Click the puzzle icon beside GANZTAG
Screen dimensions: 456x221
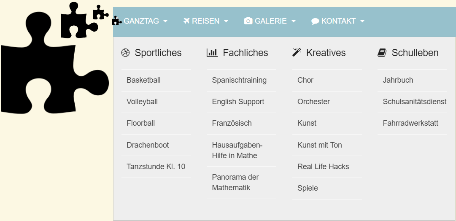coord(117,21)
